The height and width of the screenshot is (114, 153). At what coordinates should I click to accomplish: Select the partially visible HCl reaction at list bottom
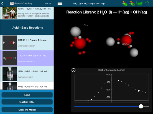(27, 86)
